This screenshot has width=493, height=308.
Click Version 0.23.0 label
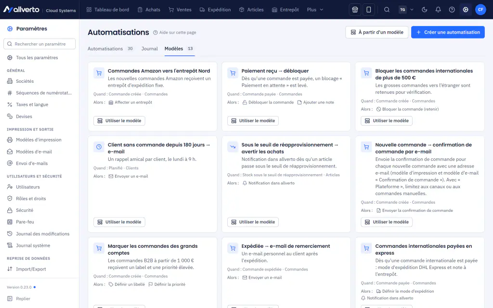pos(19,287)
